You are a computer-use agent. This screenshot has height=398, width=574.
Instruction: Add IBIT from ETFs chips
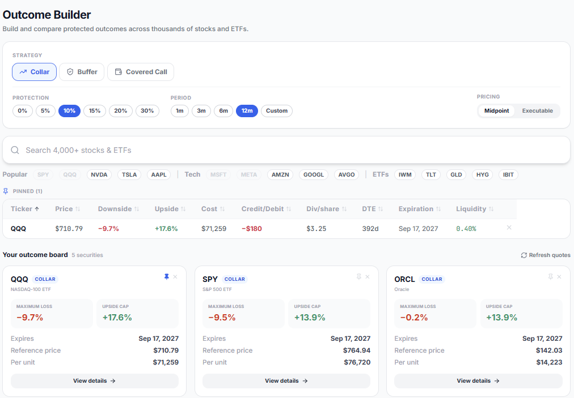(508, 175)
